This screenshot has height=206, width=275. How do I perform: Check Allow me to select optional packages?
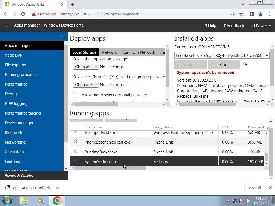point(76,95)
